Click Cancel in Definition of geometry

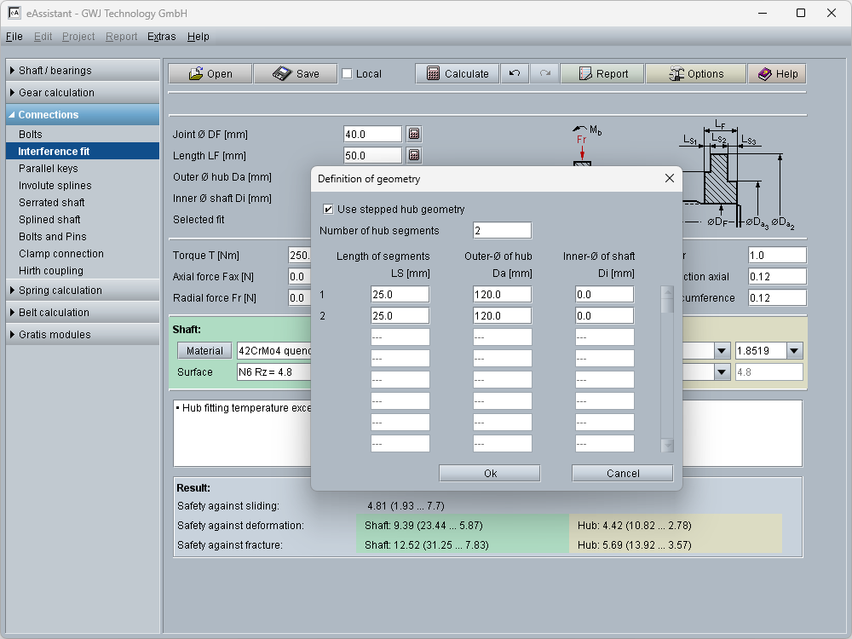click(x=622, y=474)
